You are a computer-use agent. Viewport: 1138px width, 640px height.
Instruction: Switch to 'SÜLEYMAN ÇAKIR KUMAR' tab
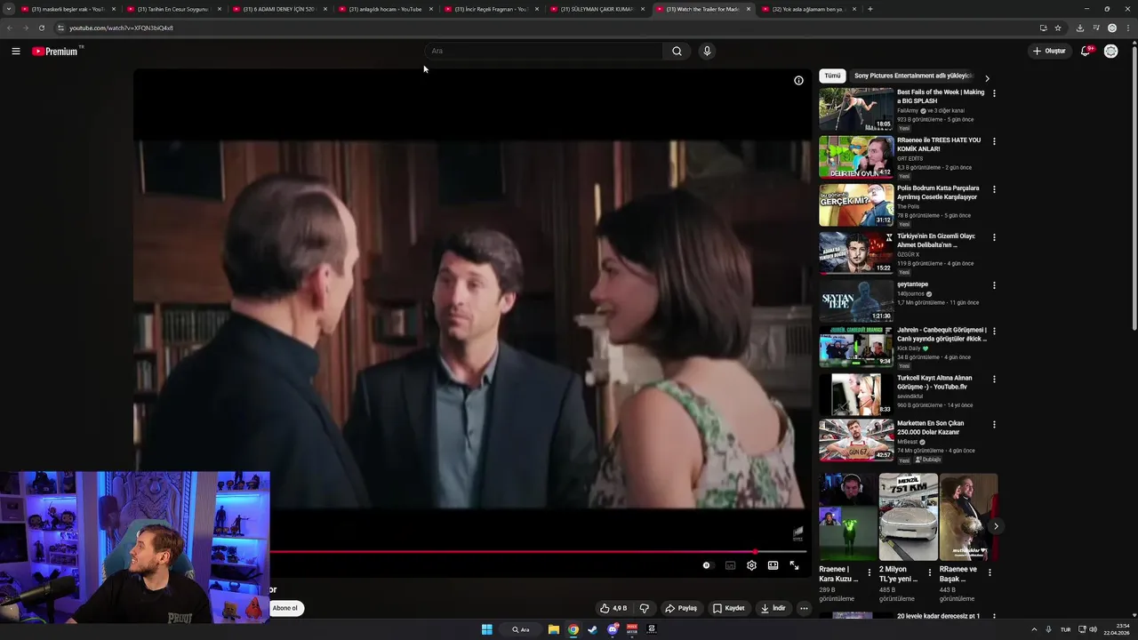[596, 9]
